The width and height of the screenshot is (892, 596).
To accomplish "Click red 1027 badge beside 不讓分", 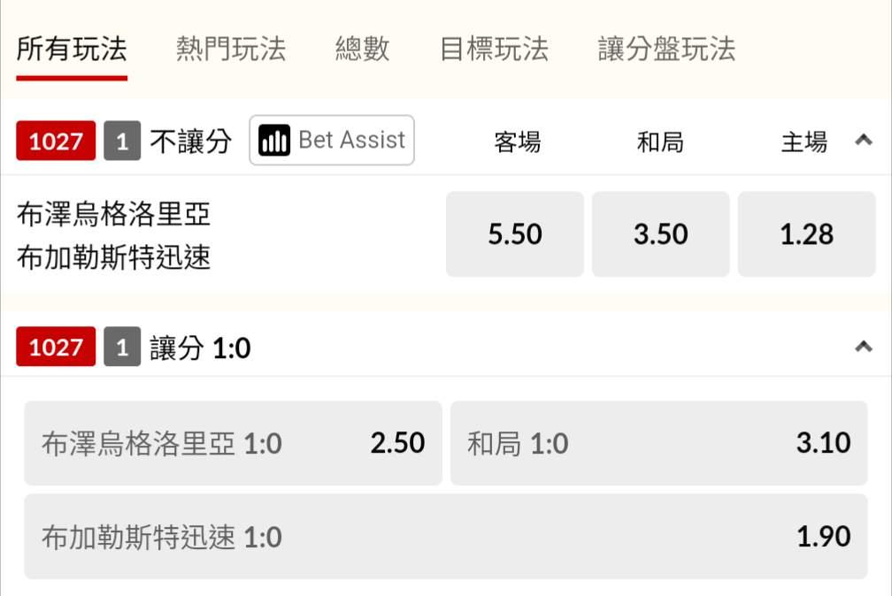I will point(56,141).
